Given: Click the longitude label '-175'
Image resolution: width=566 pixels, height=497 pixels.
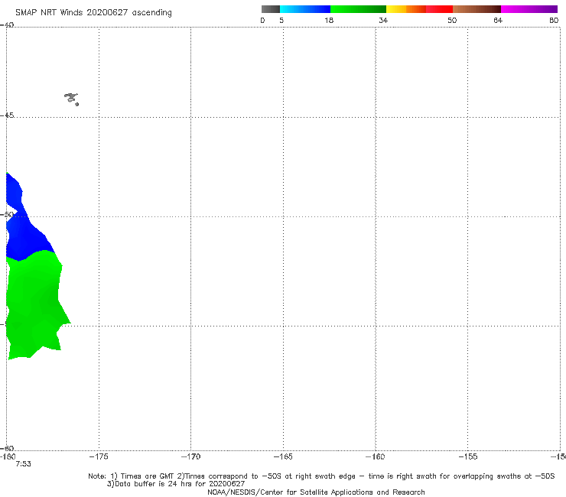Looking at the screenshot, I should point(99,456).
